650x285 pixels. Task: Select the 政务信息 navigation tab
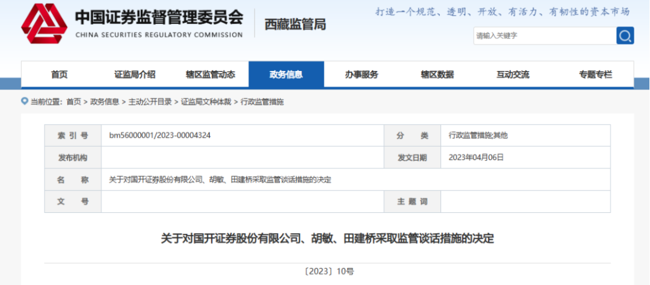(x=286, y=75)
